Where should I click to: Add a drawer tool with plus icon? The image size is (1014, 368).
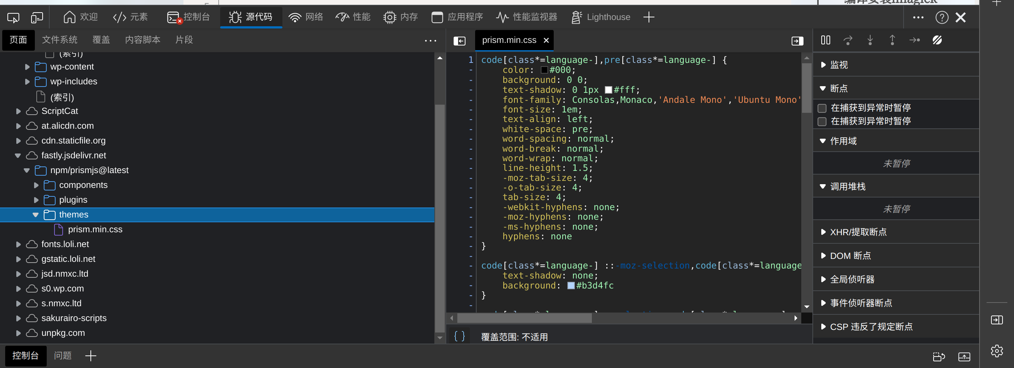pos(90,356)
